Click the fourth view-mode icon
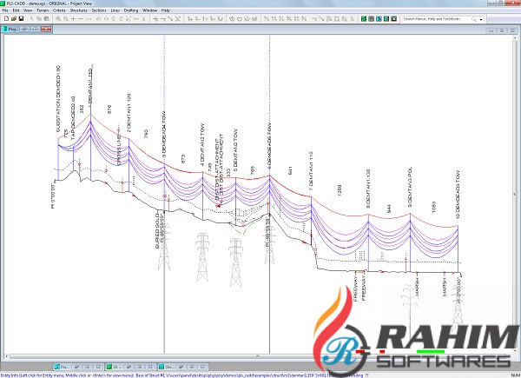The image size is (521, 378). click(386, 19)
